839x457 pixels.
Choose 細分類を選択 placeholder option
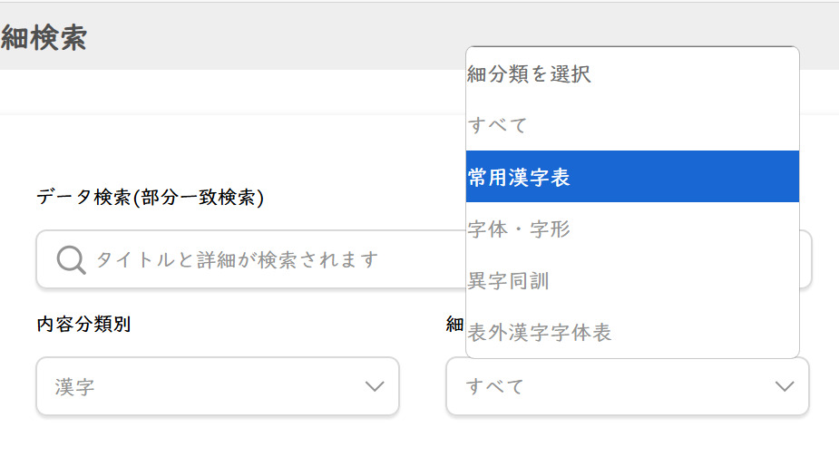(x=632, y=73)
